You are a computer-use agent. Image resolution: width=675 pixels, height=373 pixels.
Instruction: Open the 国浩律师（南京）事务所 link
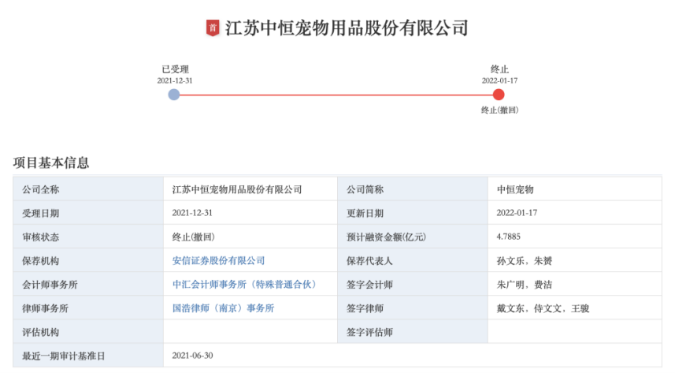point(223,308)
